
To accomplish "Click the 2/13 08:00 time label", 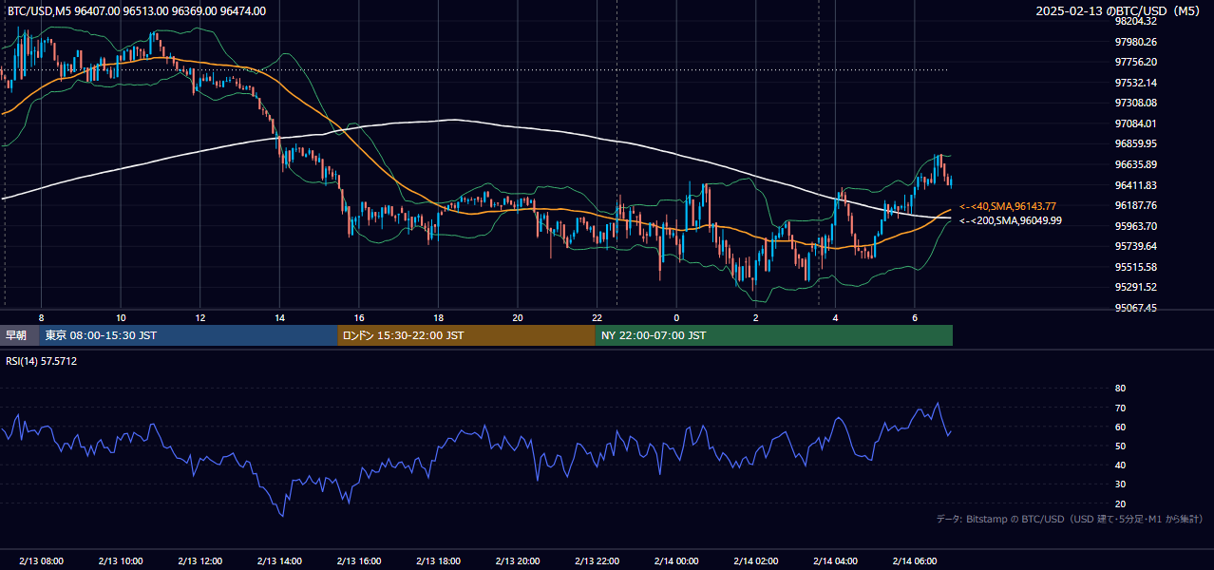I will [x=41, y=561].
